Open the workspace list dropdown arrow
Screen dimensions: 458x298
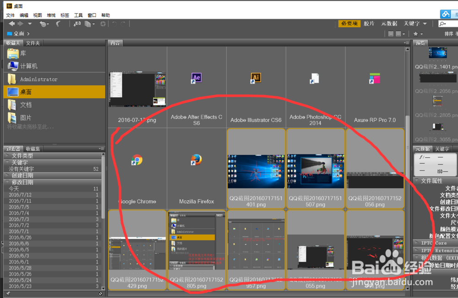pyautogui.click(x=425, y=24)
